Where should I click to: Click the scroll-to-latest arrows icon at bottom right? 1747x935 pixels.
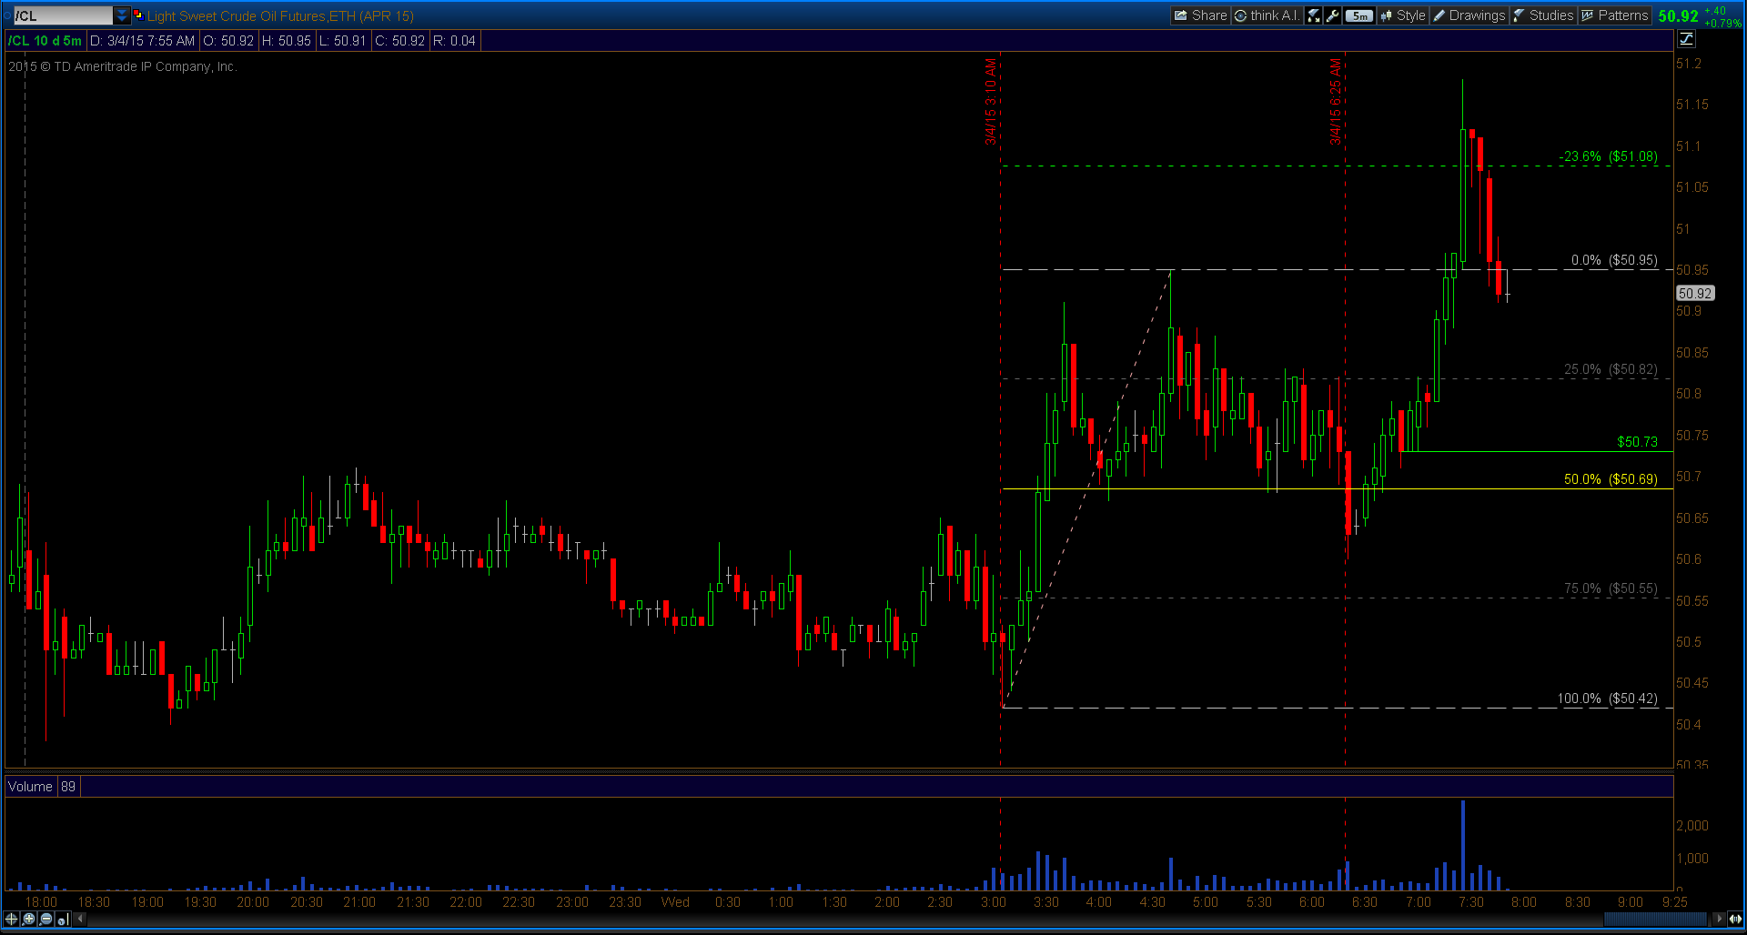tap(1735, 919)
